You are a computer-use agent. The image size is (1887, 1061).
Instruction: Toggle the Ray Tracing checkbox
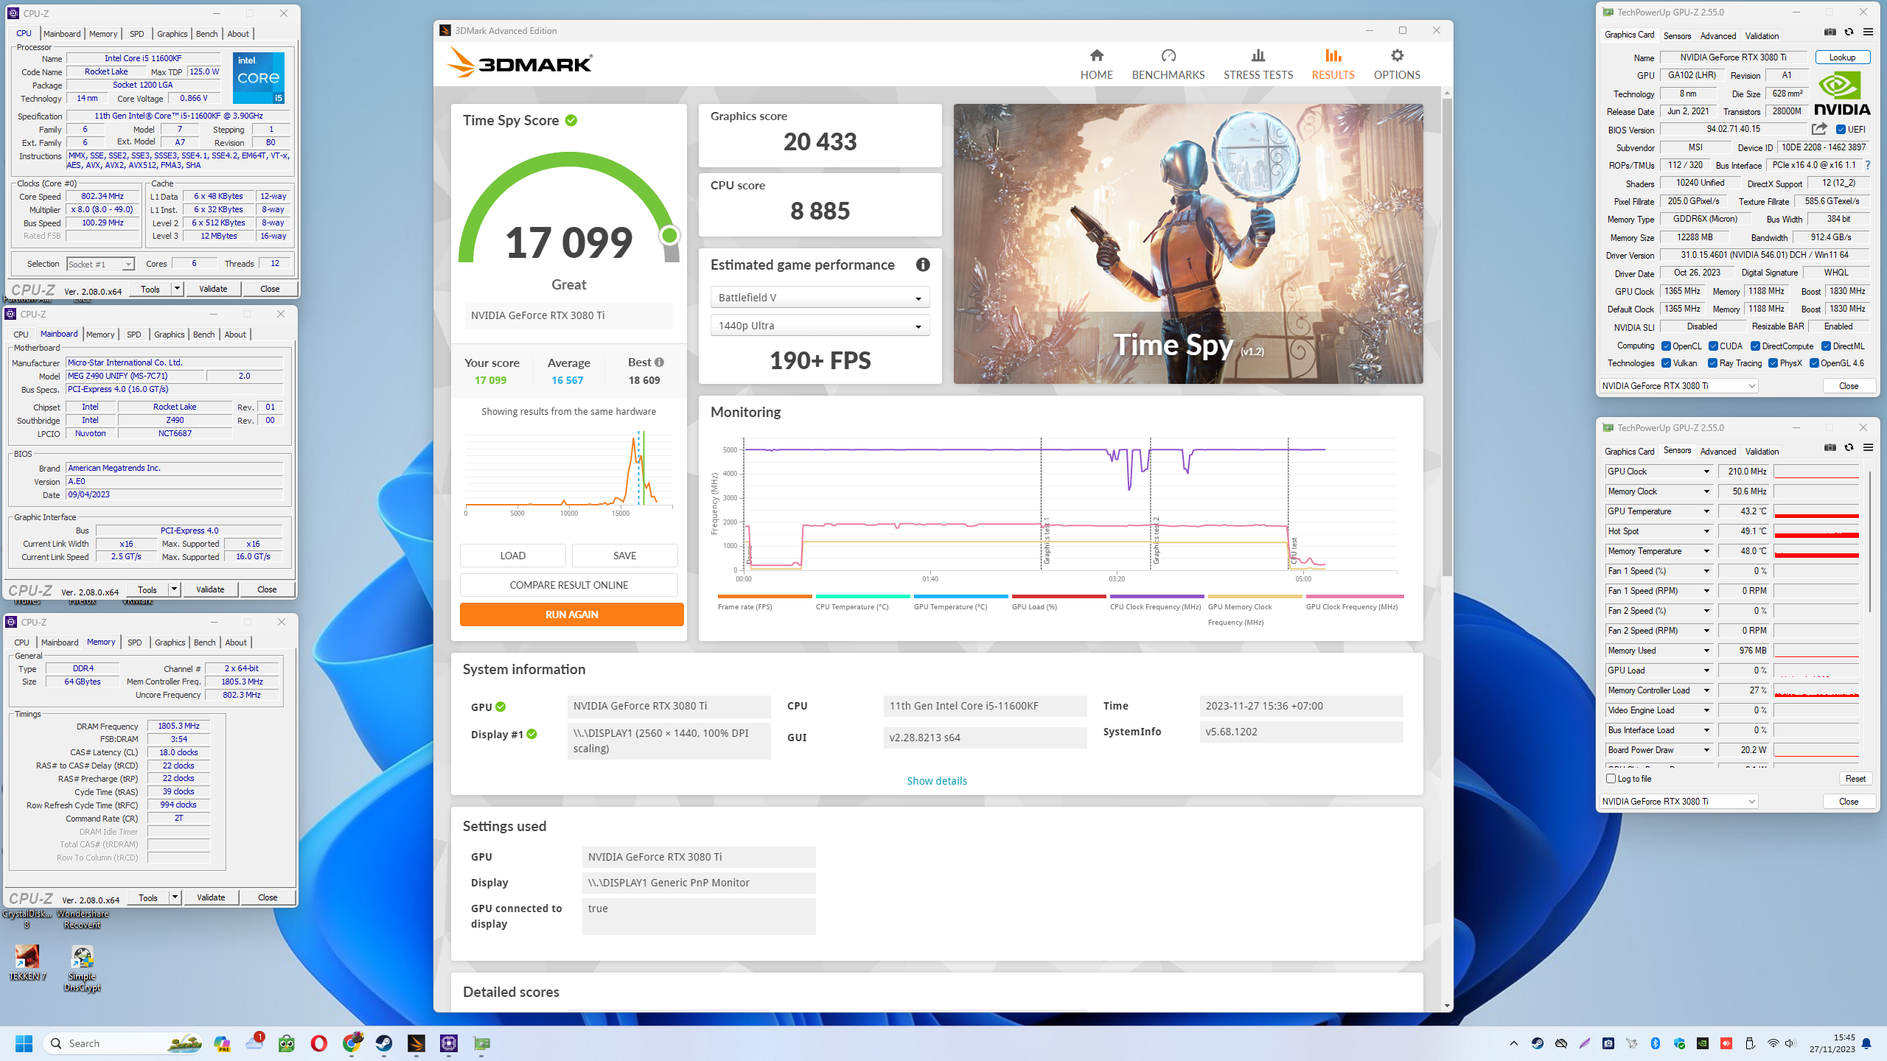tap(1712, 363)
